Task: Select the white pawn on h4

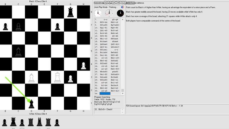Action: point(83,66)
